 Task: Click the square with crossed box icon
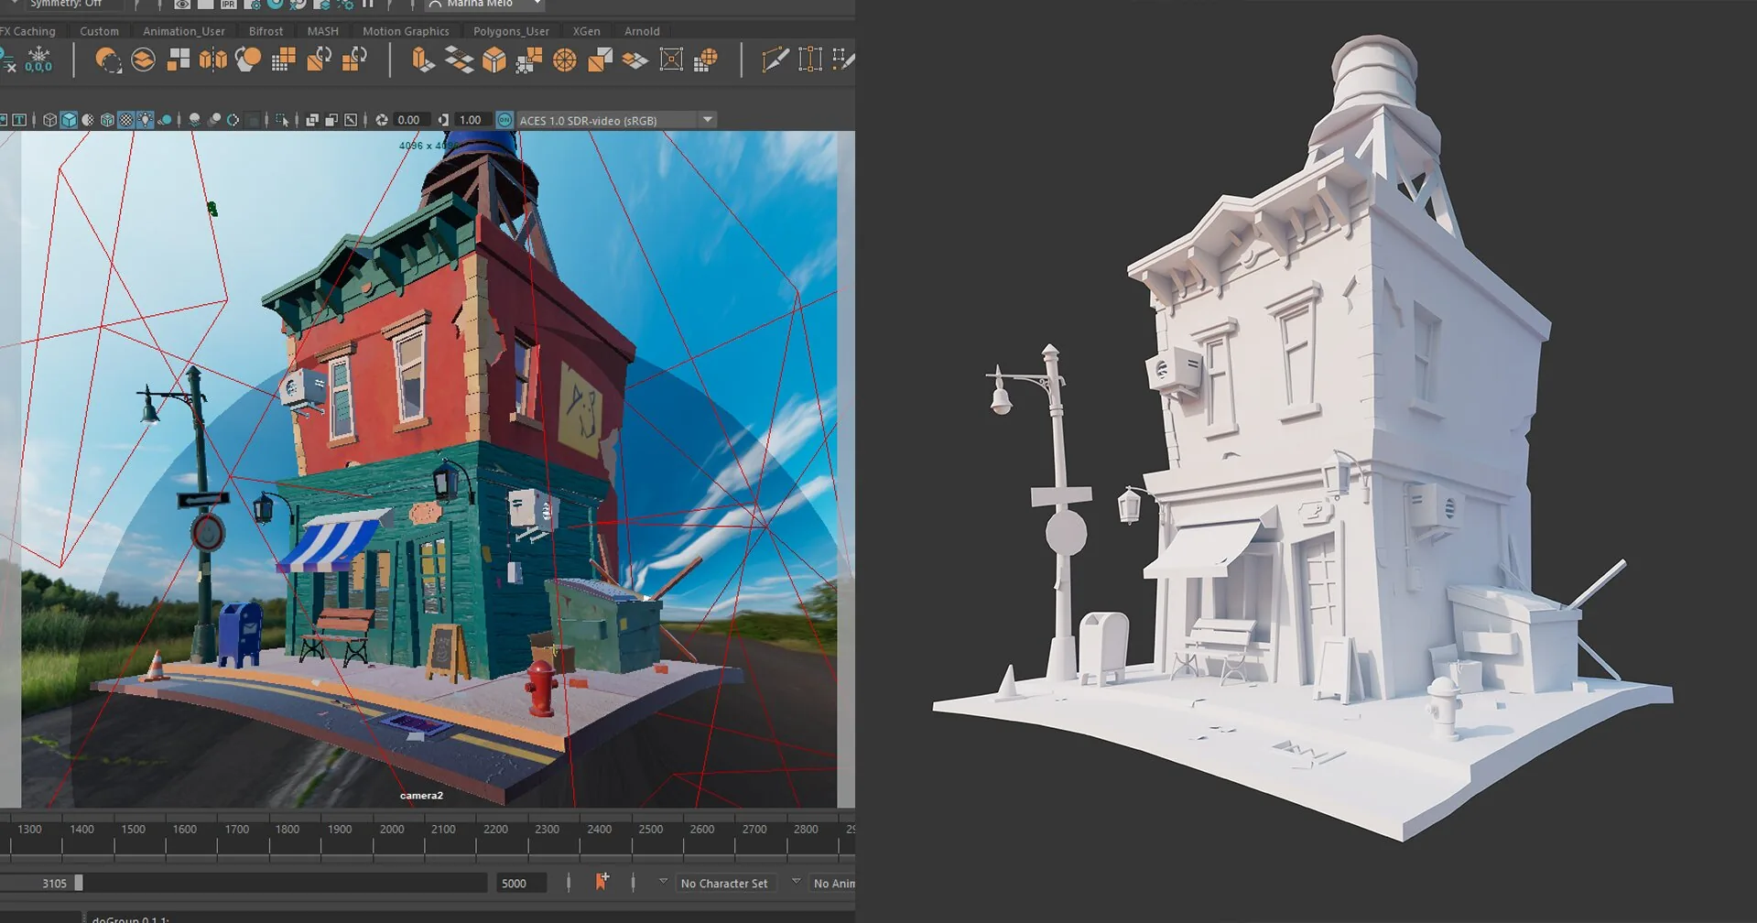coord(671,60)
